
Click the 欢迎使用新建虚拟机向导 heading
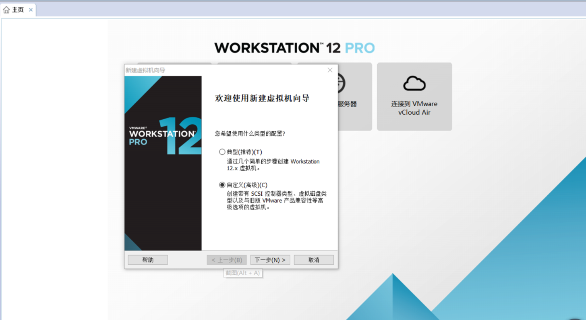[x=262, y=98]
